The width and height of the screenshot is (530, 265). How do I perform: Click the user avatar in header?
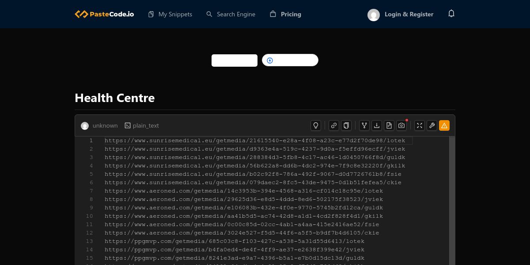(x=374, y=15)
